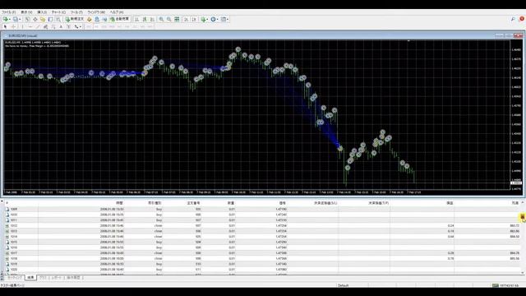This screenshot has width=526, height=296.
Task: Toggle the Strategy Tester panel button
Action: point(58,19)
